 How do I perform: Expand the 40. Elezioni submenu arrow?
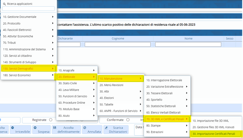pyautogui.click(x=140, y=98)
